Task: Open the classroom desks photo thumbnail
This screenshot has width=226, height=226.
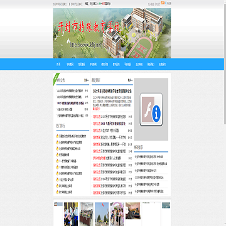Action: 86,214
